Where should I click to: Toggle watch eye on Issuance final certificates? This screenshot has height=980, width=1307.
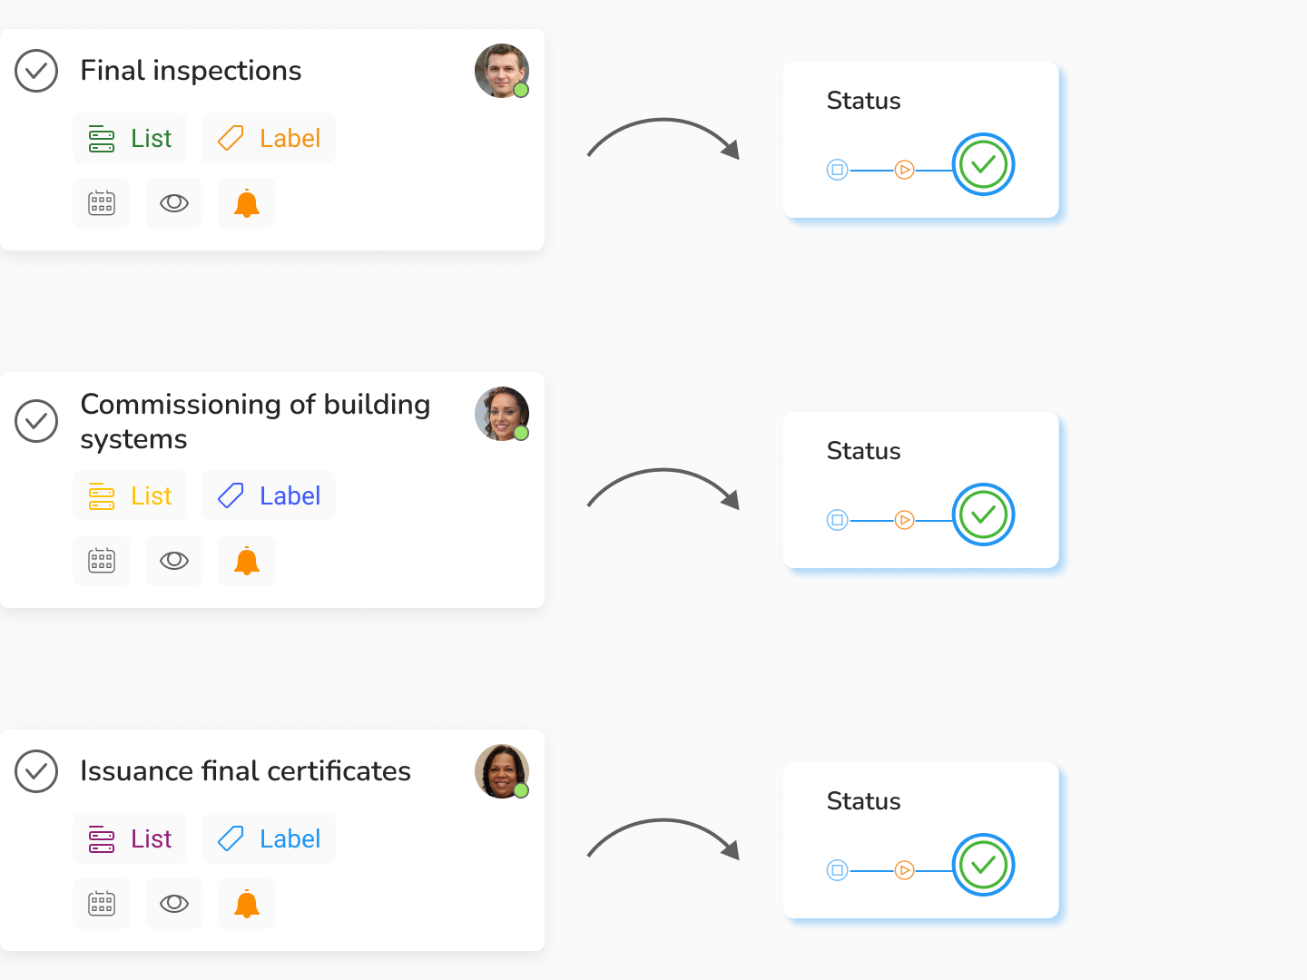(x=174, y=904)
